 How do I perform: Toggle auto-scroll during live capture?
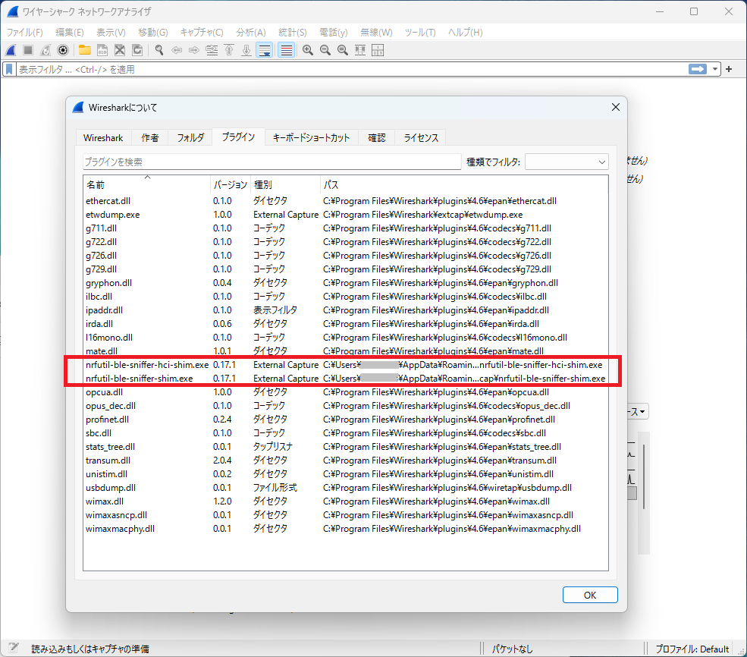265,50
